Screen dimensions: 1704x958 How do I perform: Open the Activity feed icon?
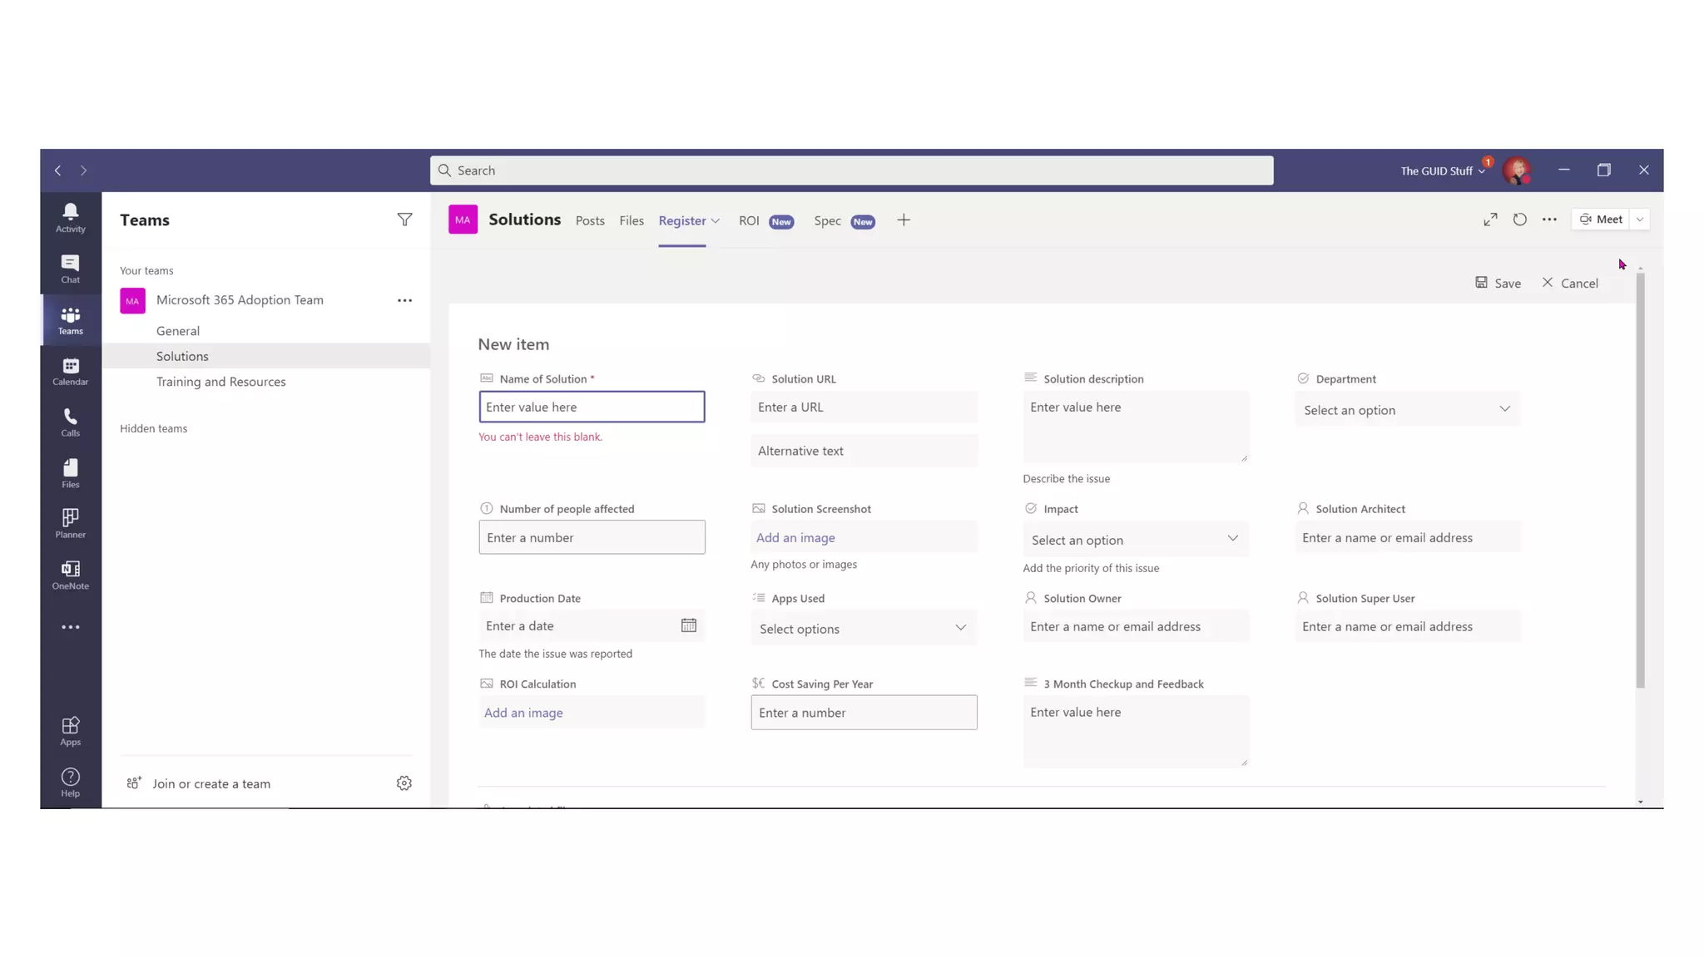coord(70,218)
